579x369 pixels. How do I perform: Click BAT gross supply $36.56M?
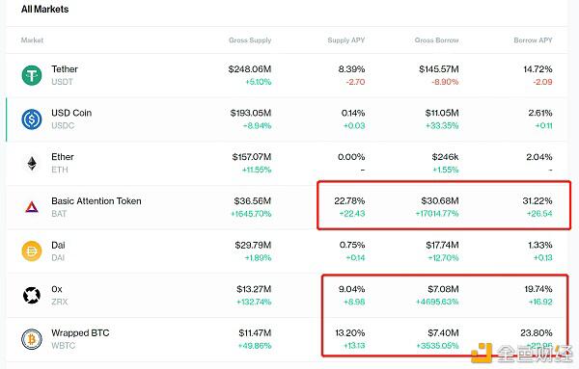[x=253, y=201]
